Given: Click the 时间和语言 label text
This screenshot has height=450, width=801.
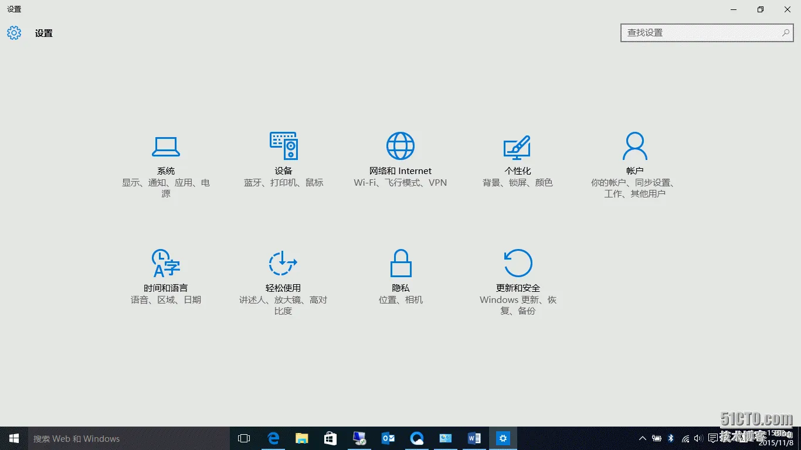Looking at the screenshot, I should pyautogui.click(x=166, y=288).
